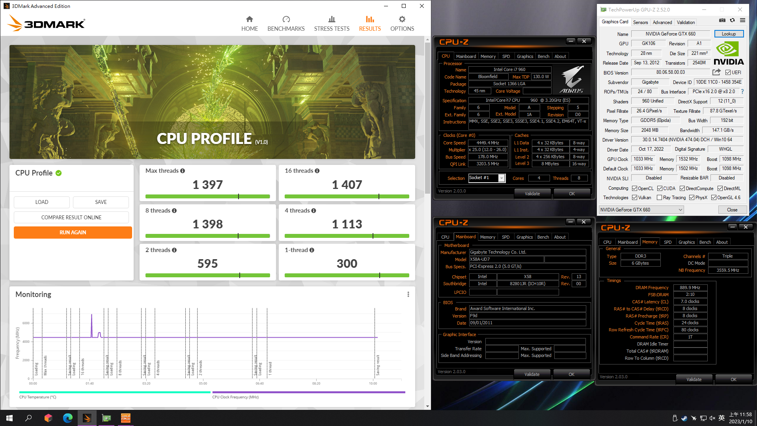Image resolution: width=757 pixels, height=426 pixels.
Task: Click the purple CPU Clock Frequency legend bar
Action: point(309,392)
